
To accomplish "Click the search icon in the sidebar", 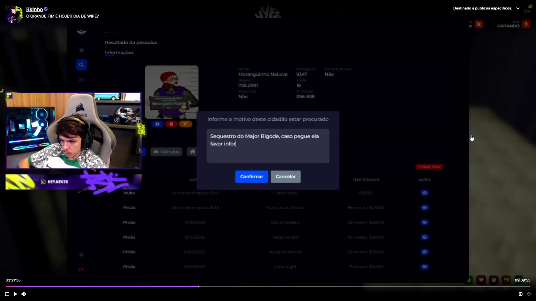I will [81, 65].
